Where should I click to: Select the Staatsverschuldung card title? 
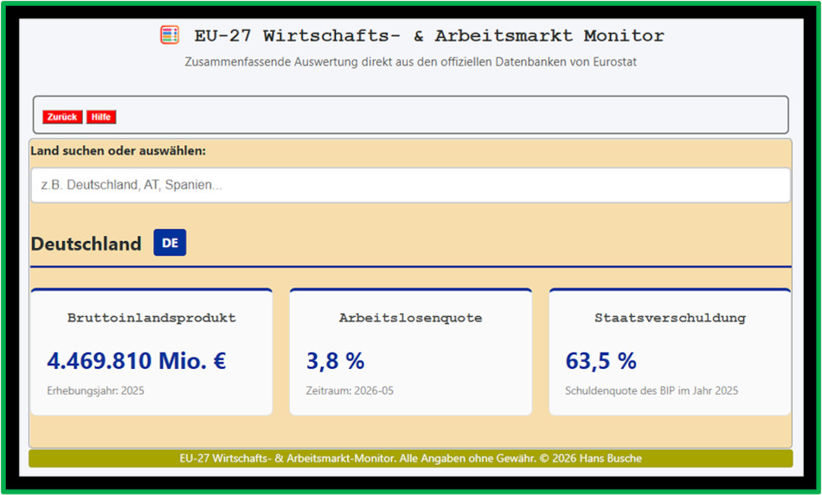(670, 318)
